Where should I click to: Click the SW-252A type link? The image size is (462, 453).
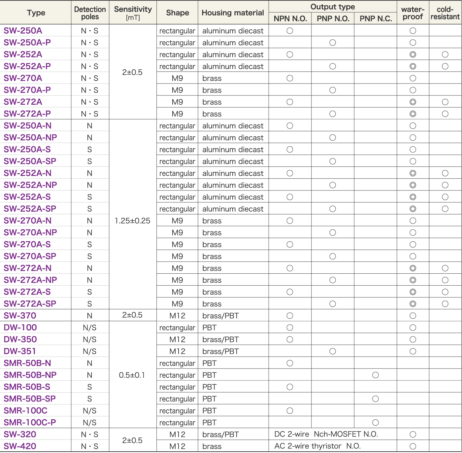[x=23, y=54]
